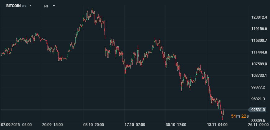The width and height of the screenshot is (270, 130).
Task: Select the 13.11 04:00 time marker
Action: (217, 125)
